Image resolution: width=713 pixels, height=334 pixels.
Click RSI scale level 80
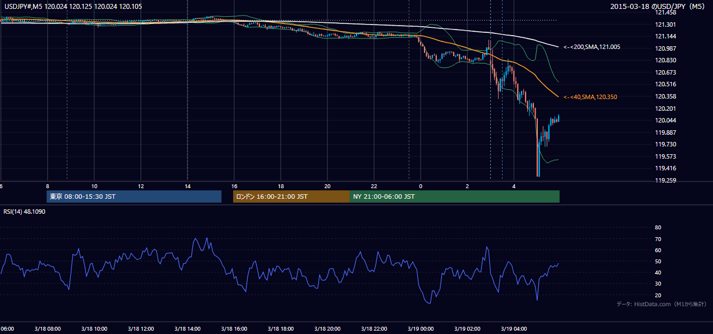[658, 228]
